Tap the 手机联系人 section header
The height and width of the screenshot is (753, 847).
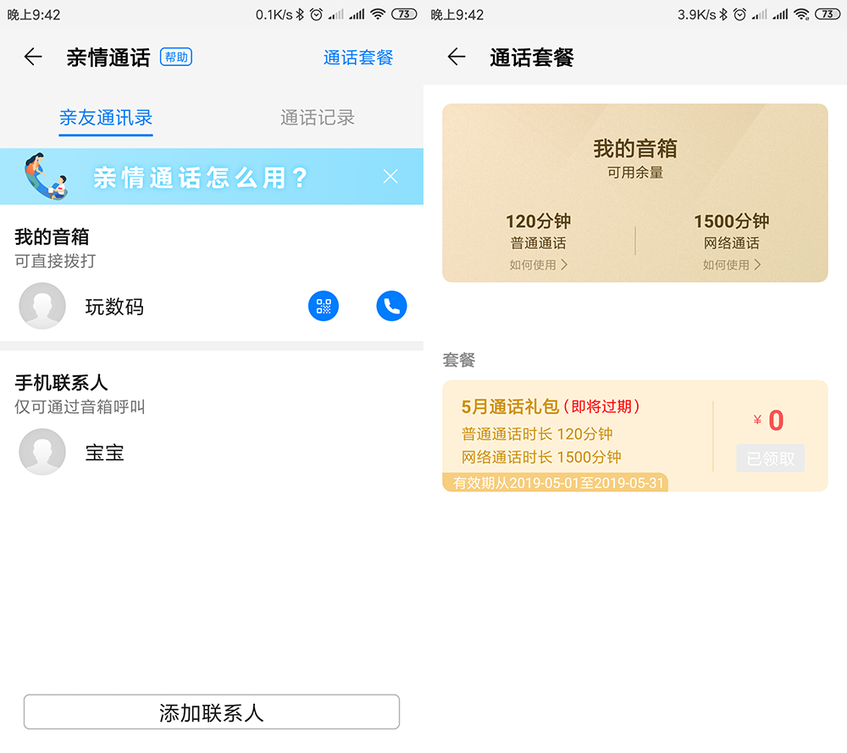[x=61, y=383]
